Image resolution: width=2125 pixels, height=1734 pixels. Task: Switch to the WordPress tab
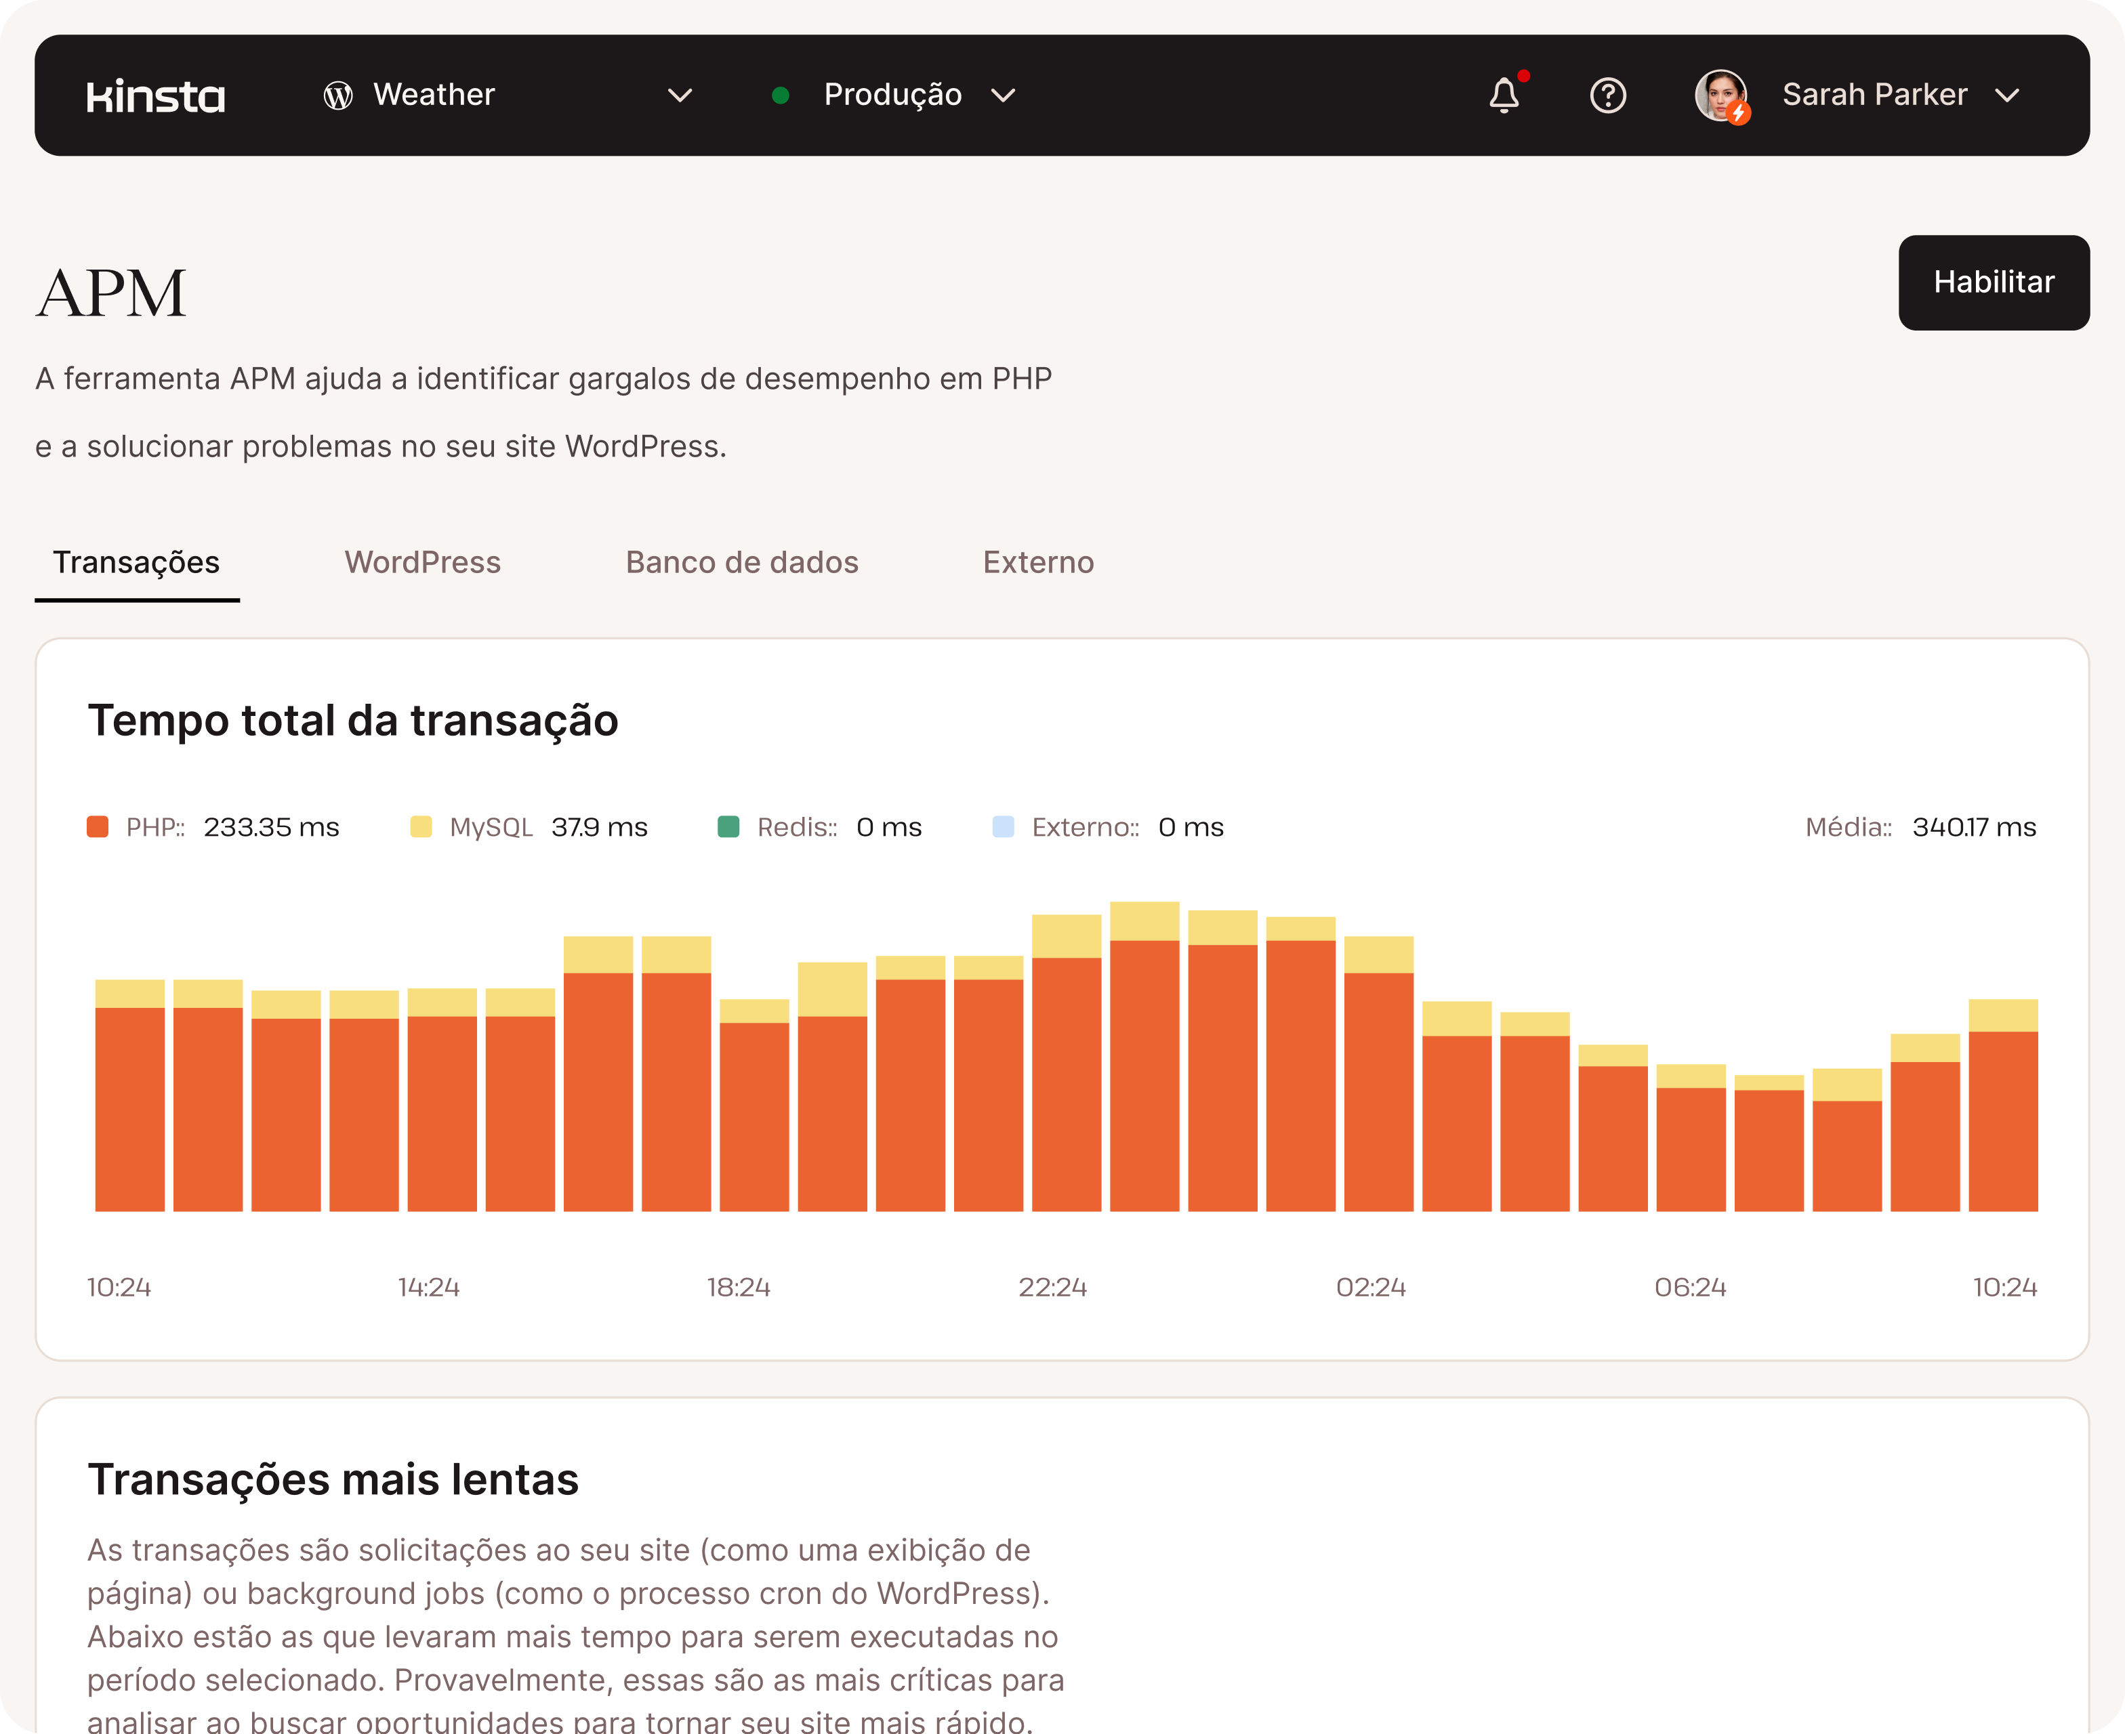[423, 562]
